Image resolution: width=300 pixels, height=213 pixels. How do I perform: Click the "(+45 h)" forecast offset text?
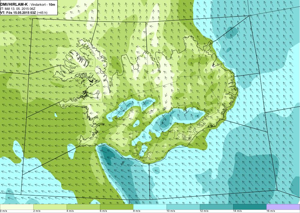click(42, 13)
